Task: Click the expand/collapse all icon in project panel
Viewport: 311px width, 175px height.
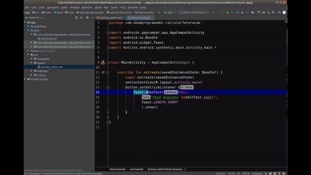Action: (82, 17)
